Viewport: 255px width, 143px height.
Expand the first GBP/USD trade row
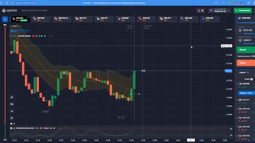(236, 109)
